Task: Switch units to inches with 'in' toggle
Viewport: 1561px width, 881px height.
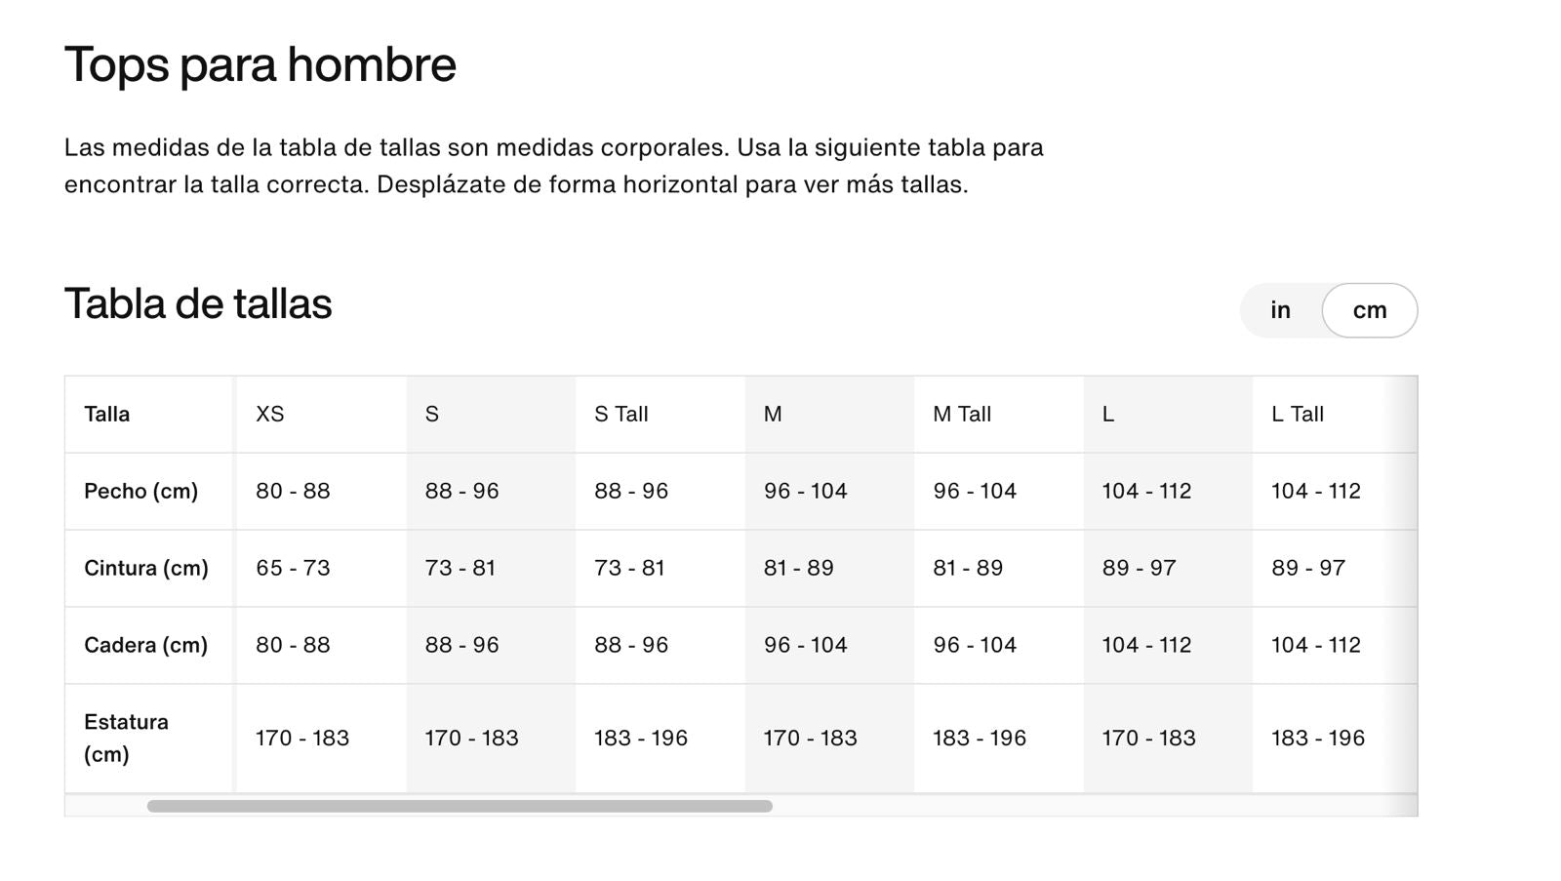Action: 1280,310
